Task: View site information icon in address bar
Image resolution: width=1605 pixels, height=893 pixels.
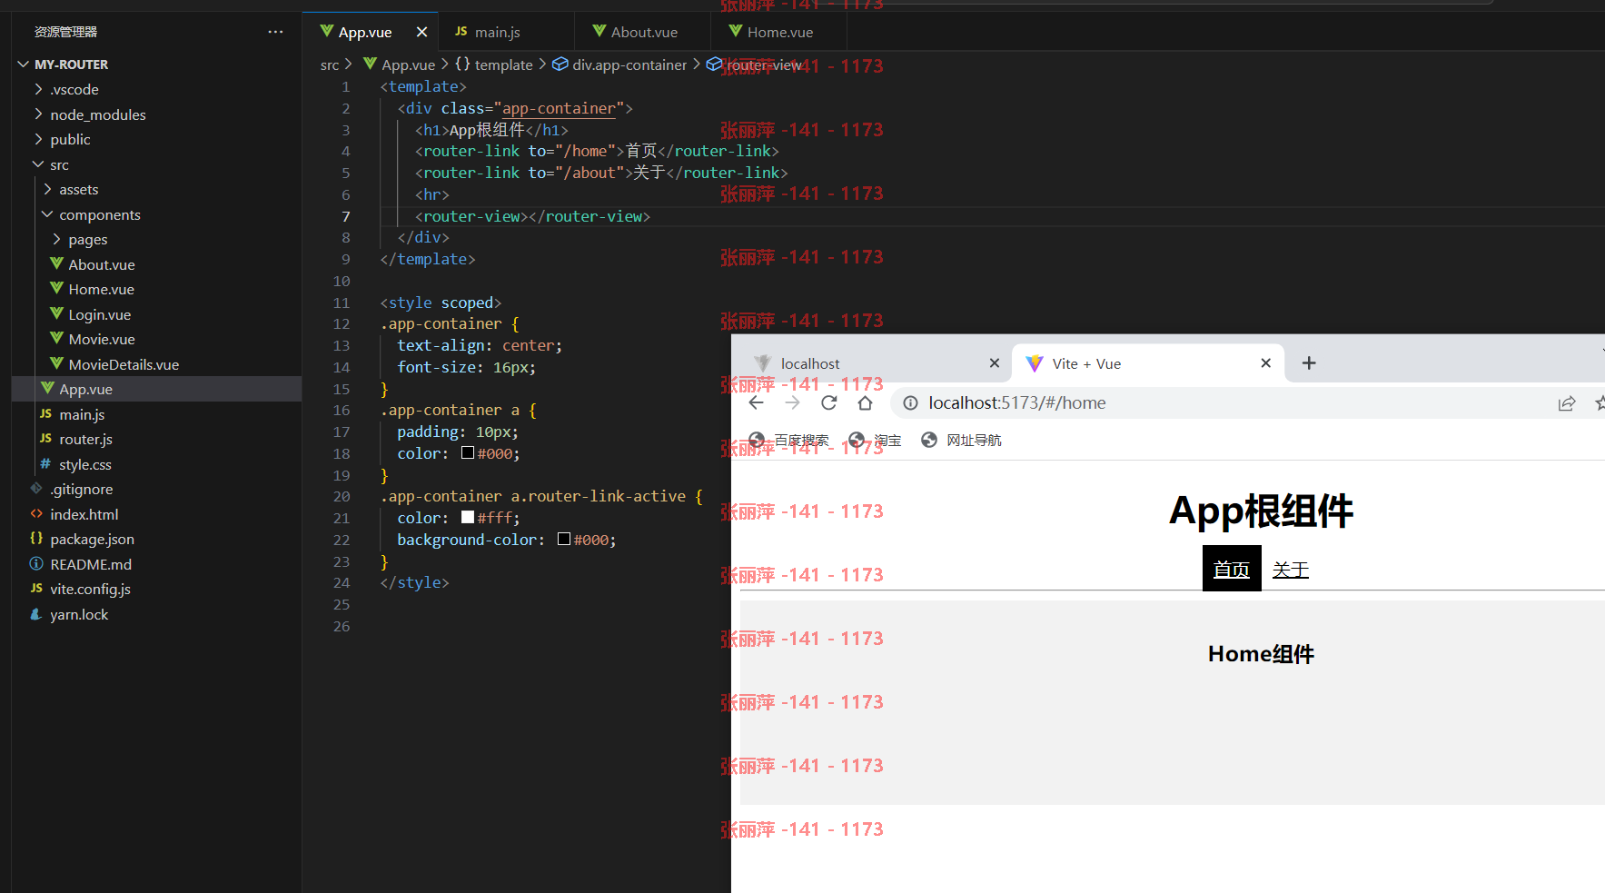Action: (x=910, y=402)
